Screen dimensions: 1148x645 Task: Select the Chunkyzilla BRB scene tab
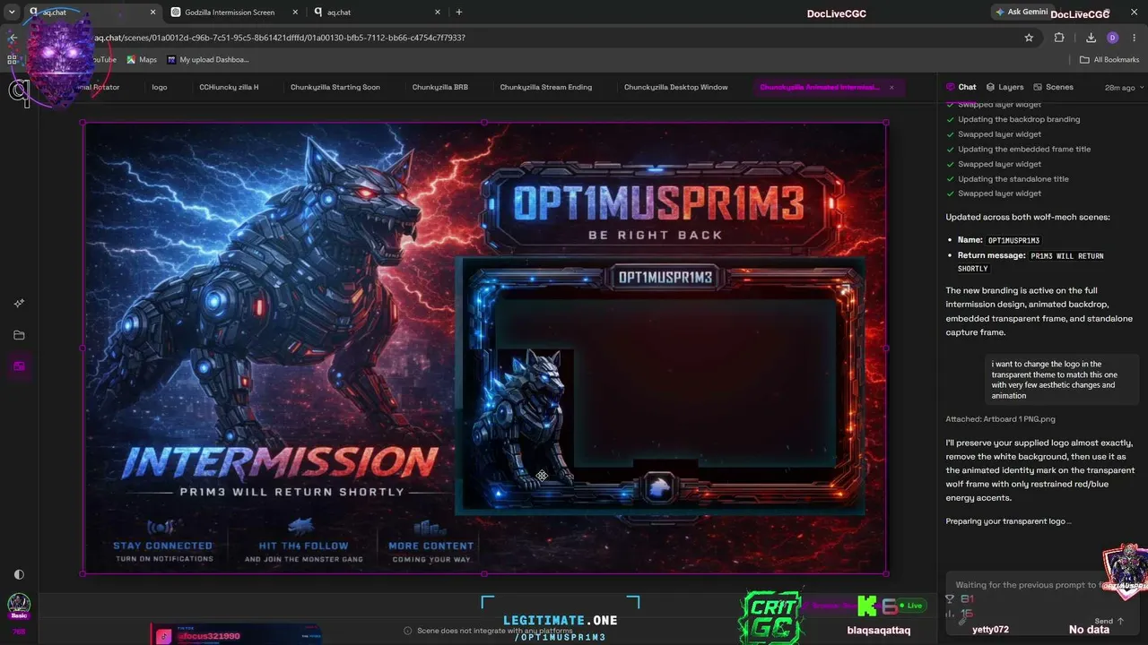[x=440, y=87]
